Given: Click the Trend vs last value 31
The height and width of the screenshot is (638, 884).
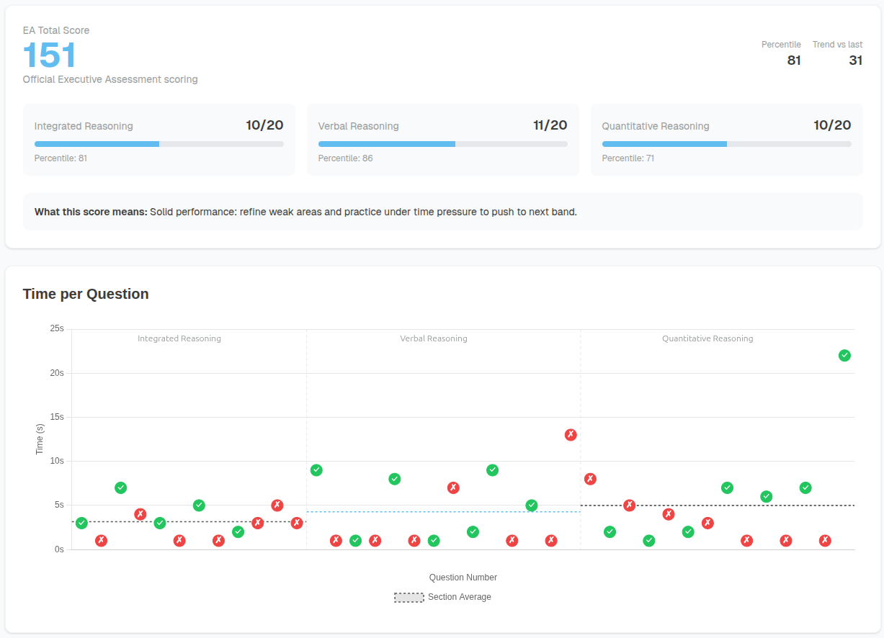Looking at the screenshot, I should click(x=856, y=60).
